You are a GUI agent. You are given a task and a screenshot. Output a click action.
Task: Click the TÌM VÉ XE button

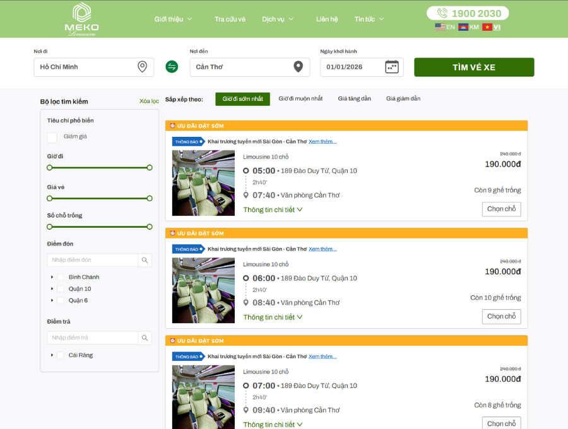(x=474, y=67)
